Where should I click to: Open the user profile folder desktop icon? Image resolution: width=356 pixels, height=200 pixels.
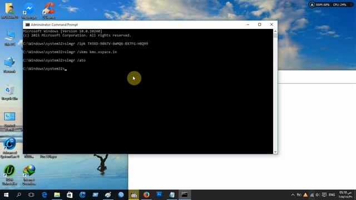click(9, 11)
